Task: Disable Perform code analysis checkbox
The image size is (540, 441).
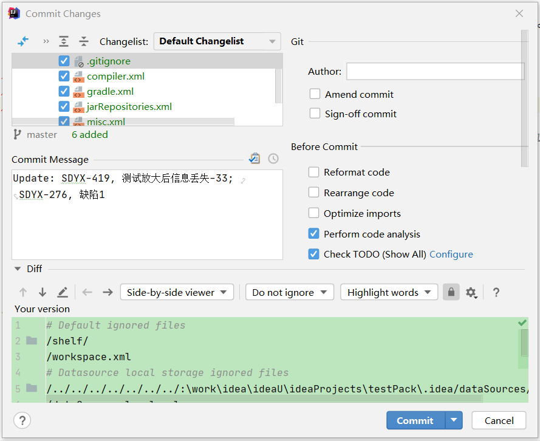Action: (x=313, y=234)
